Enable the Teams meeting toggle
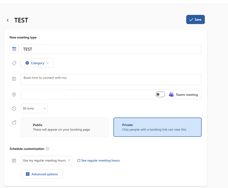228x188 pixels. click(x=160, y=95)
